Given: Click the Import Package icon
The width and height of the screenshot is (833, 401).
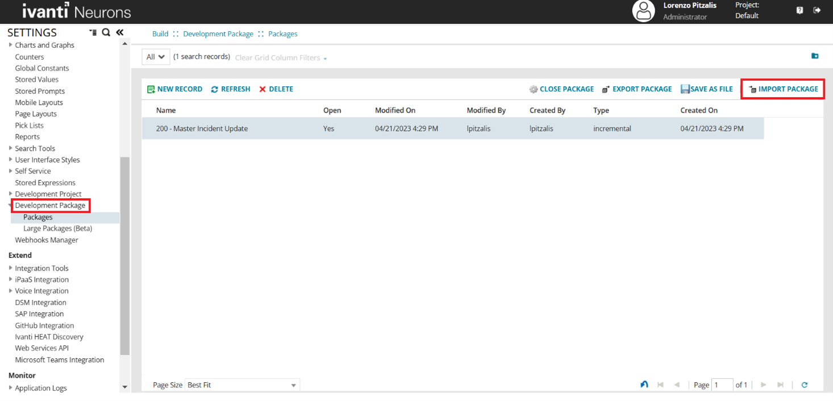Looking at the screenshot, I should pos(752,89).
